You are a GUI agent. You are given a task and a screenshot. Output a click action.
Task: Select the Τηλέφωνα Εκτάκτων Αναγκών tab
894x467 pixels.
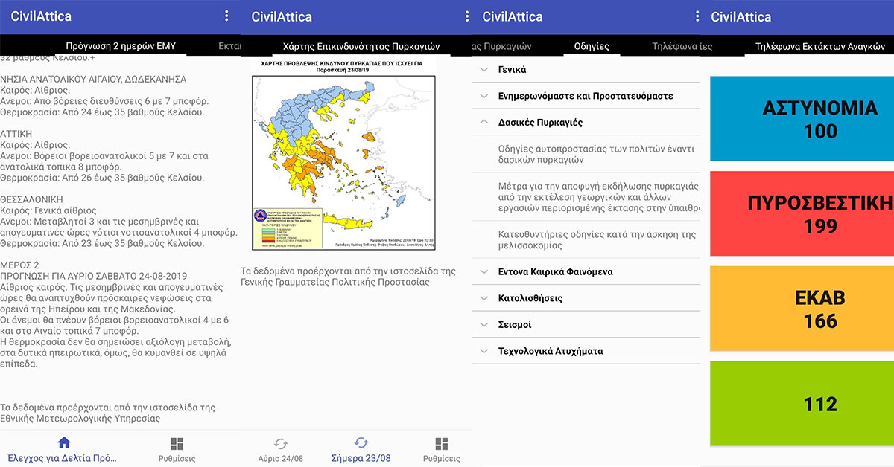tap(819, 45)
